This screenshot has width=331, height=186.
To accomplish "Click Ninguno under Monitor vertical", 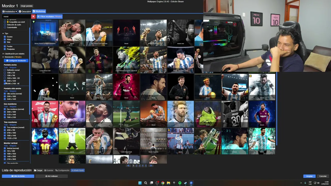I will pos(13,146).
